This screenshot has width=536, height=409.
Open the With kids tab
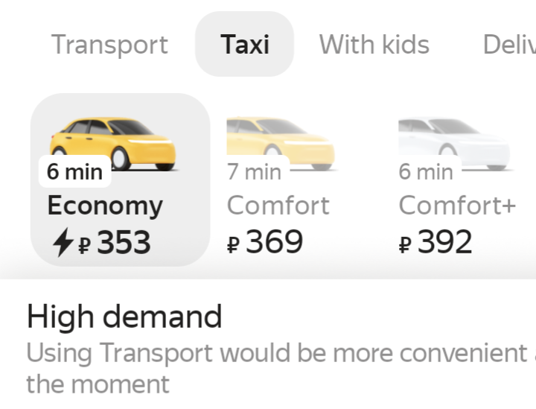pos(374,45)
